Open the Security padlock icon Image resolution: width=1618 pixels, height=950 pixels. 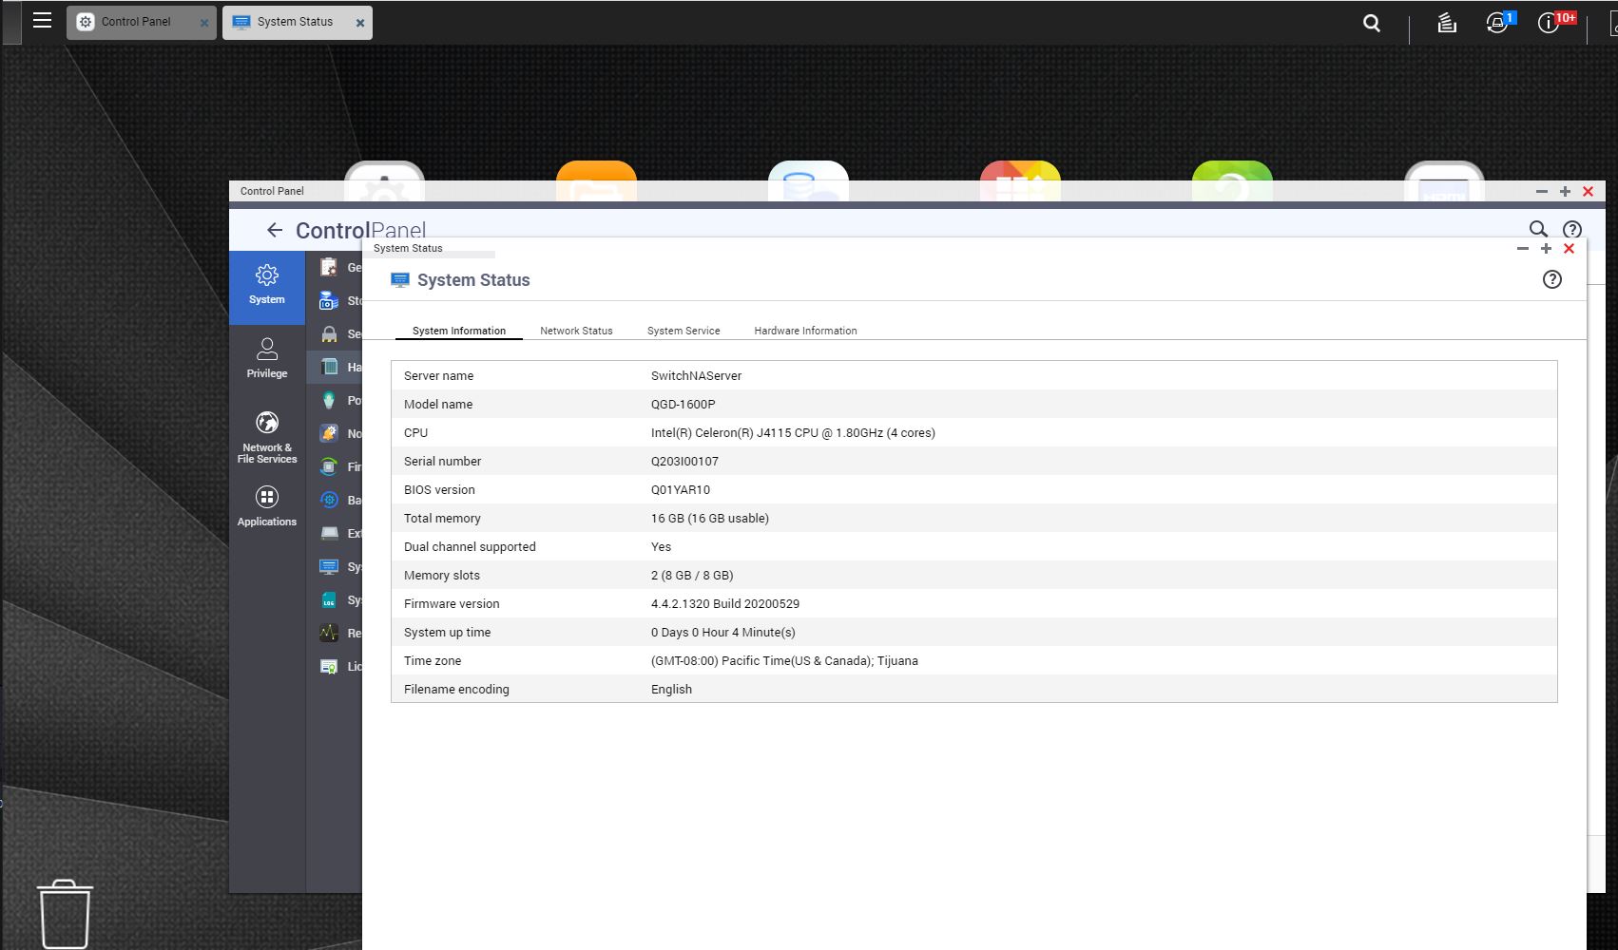coord(329,334)
